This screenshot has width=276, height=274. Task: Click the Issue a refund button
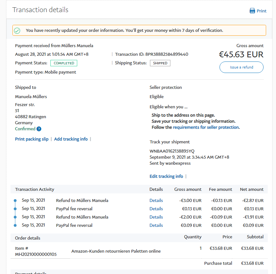[x=241, y=67]
